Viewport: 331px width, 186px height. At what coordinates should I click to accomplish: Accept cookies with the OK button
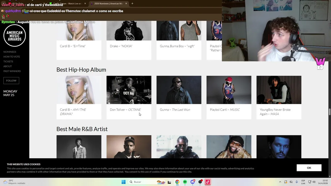pyautogui.click(x=309, y=168)
